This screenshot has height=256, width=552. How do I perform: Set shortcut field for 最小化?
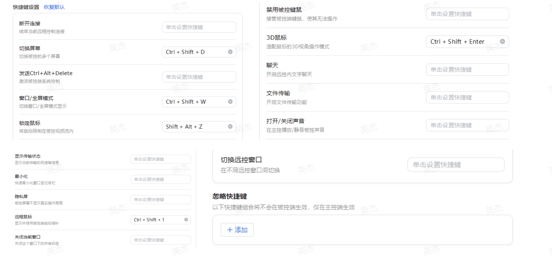pyautogui.click(x=161, y=179)
